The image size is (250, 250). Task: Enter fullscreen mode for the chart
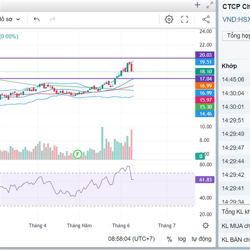click(x=185, y=19)
